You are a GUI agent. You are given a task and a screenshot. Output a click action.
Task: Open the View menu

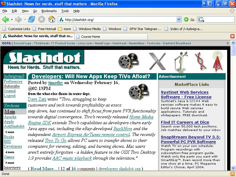25,11
